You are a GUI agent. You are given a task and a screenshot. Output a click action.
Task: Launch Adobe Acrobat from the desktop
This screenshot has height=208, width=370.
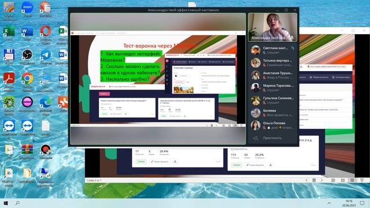click(9, 79)
